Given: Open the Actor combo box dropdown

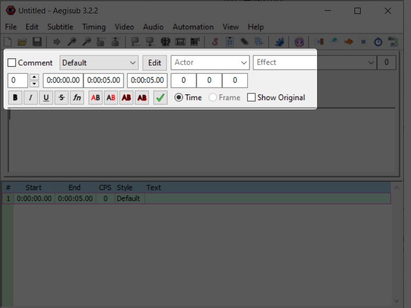Looking at the screenshot, I should 210,63.
